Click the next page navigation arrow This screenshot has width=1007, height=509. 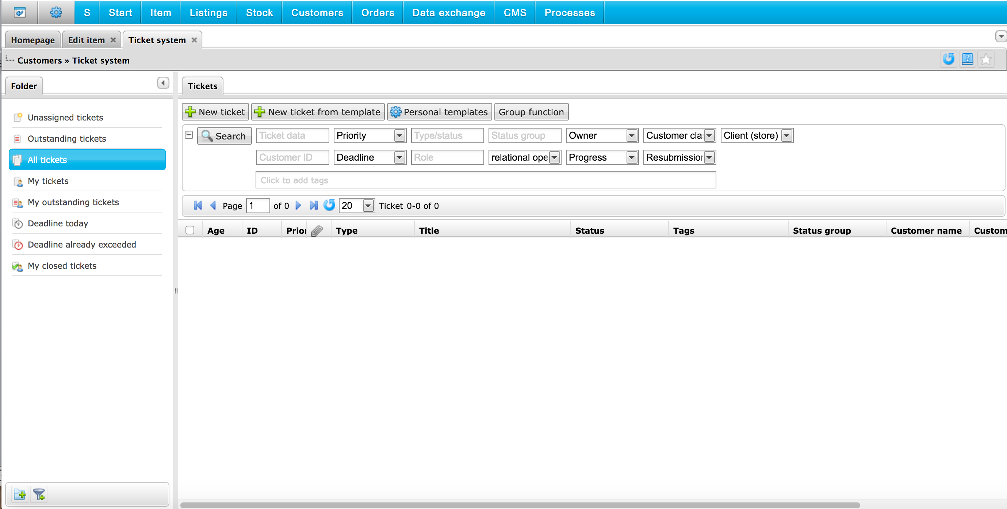(x=298, y=206)
